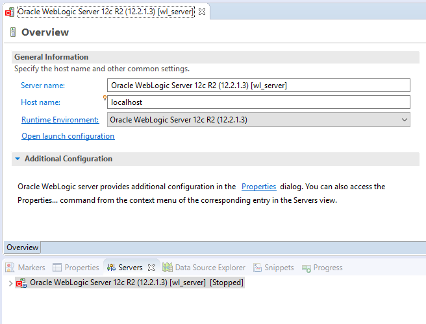
Task: Click the Host name label
Action: pos(41,102)
